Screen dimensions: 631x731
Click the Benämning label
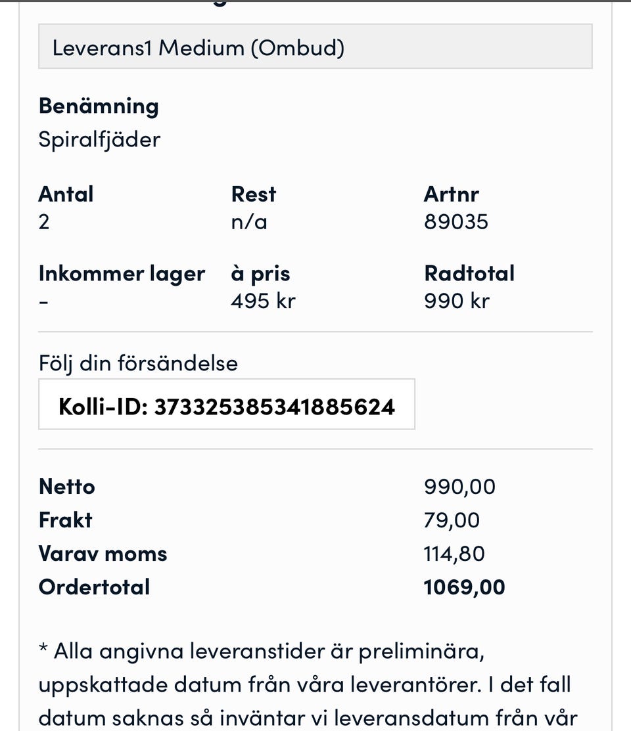(99, 106)
